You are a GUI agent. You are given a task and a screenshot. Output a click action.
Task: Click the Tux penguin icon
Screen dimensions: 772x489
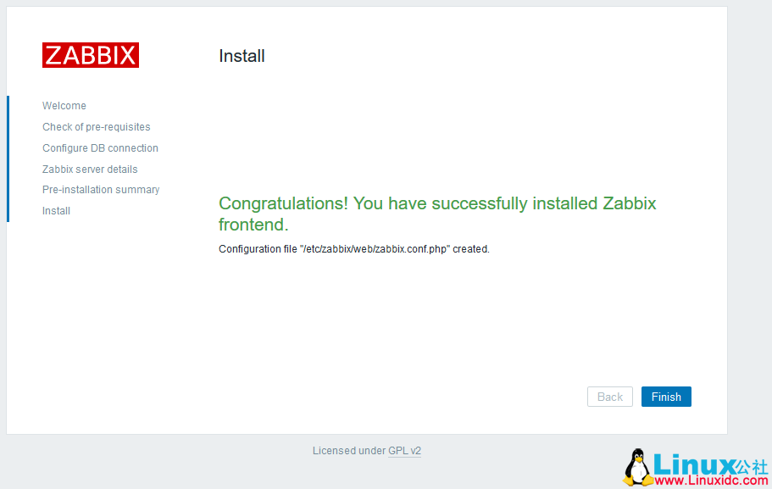pos(638,467)
